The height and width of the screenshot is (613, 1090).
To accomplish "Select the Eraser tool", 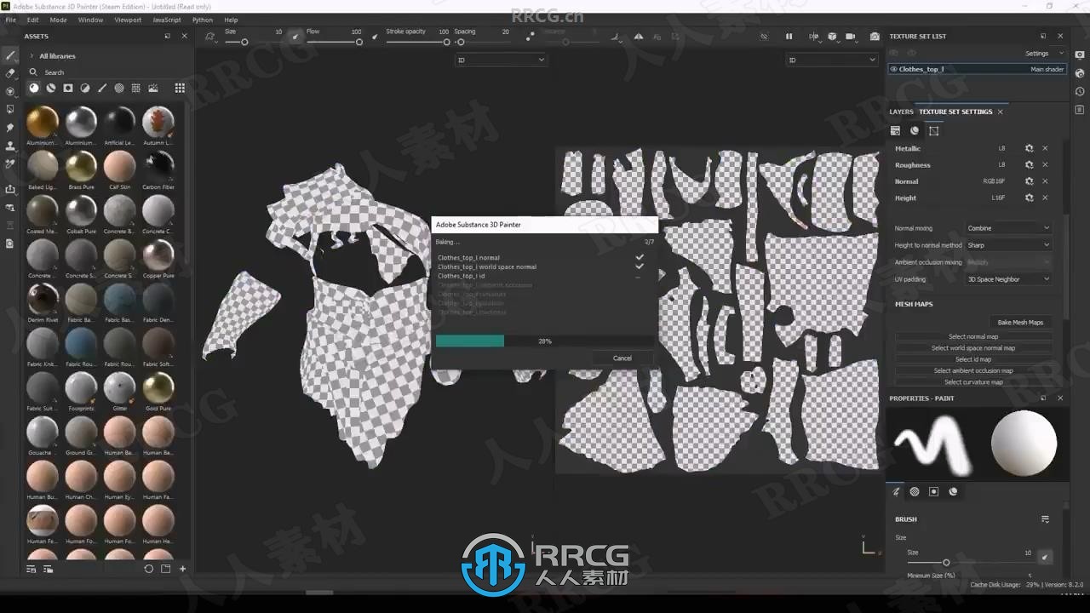I will pyautogui.click(x=10, y=73).
